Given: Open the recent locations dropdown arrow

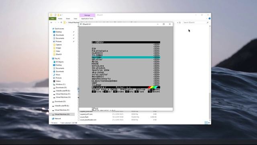Looking at the screenshot, I should click(x=58, y=23).
